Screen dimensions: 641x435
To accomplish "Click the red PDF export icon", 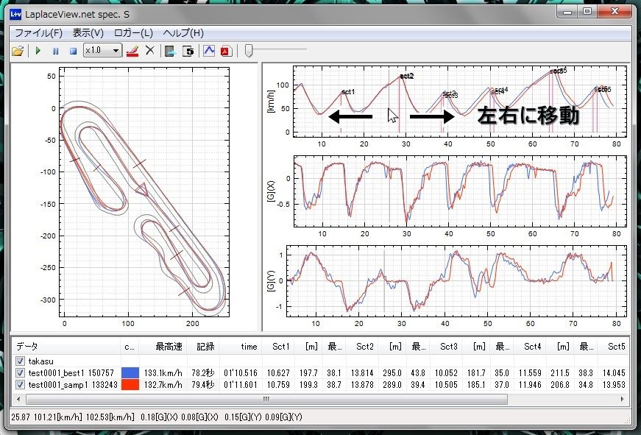I will 226,51.
